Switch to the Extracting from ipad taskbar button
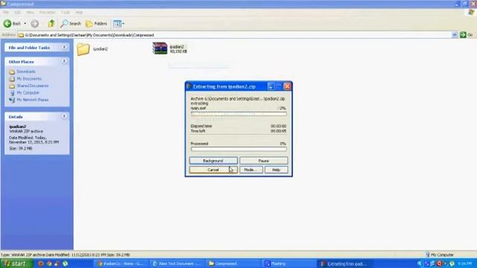The width and height of the screenshot is (477, 268). pos(344,264)
